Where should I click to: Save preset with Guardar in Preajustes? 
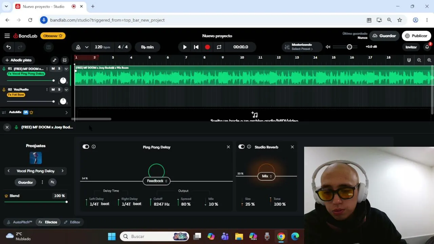25,182
